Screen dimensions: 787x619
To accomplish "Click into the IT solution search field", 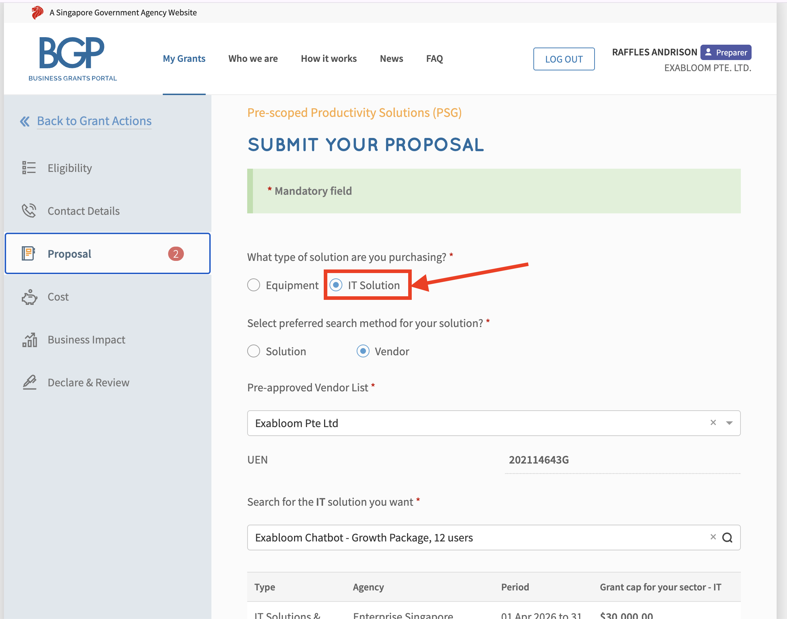I will tap(494, 538).
